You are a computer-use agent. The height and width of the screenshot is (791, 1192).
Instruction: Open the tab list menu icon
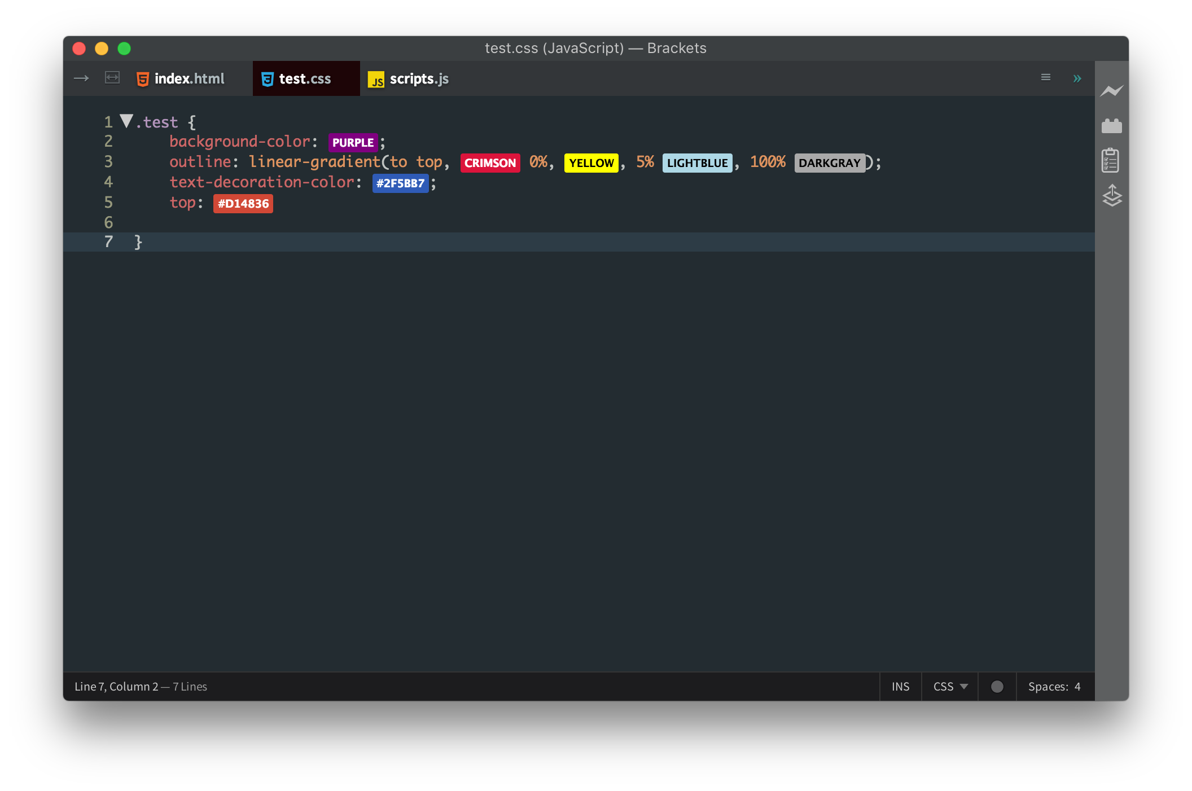pos(1045,77)
